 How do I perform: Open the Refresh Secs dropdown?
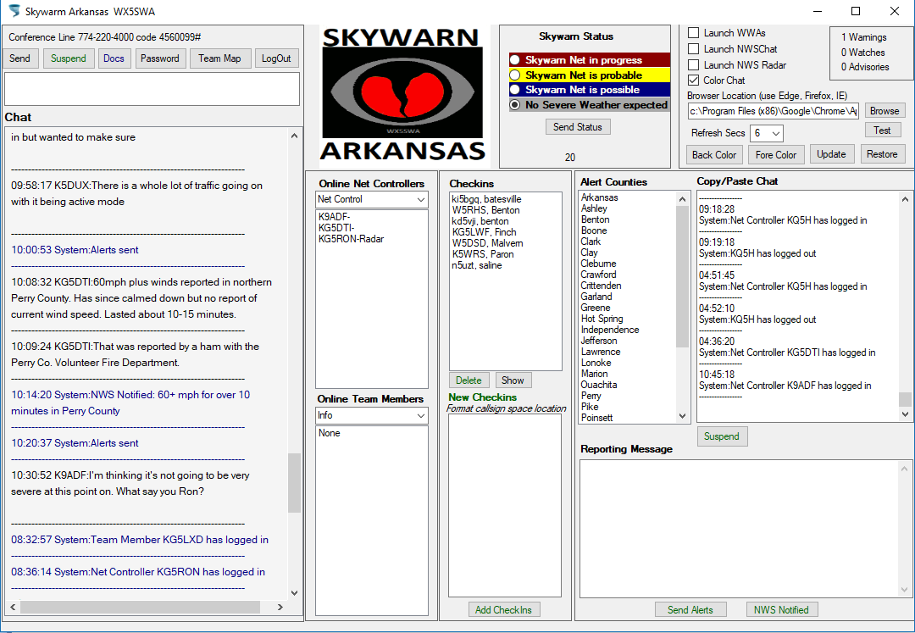[766, 133]
